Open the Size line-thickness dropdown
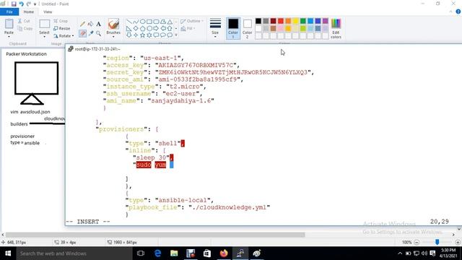The width and height of the screenshot is (462, 260). point(215,28)
